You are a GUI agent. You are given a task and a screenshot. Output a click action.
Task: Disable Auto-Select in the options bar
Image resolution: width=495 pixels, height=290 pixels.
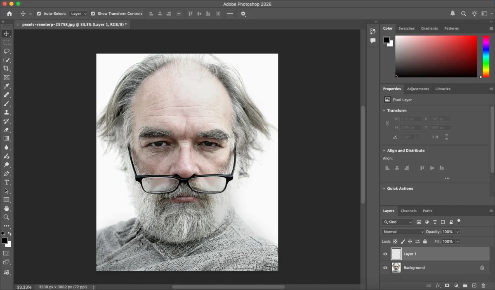point(39,13)
